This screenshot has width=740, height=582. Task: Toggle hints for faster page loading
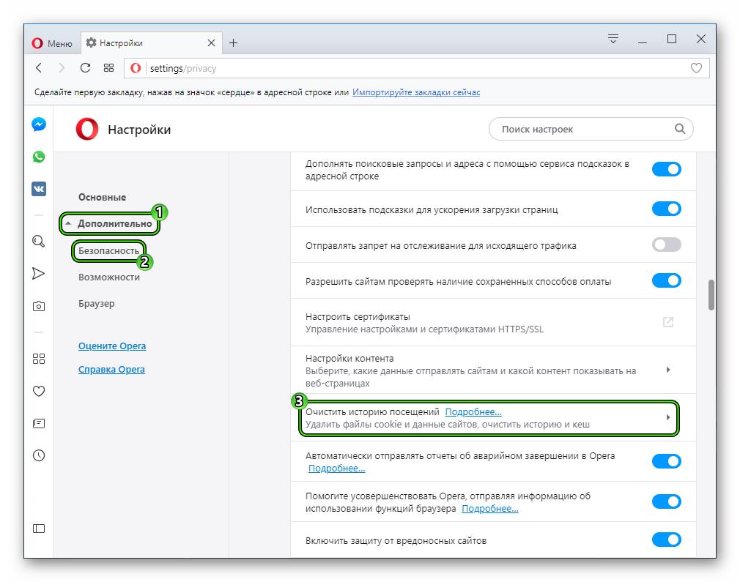click(667, 209)
